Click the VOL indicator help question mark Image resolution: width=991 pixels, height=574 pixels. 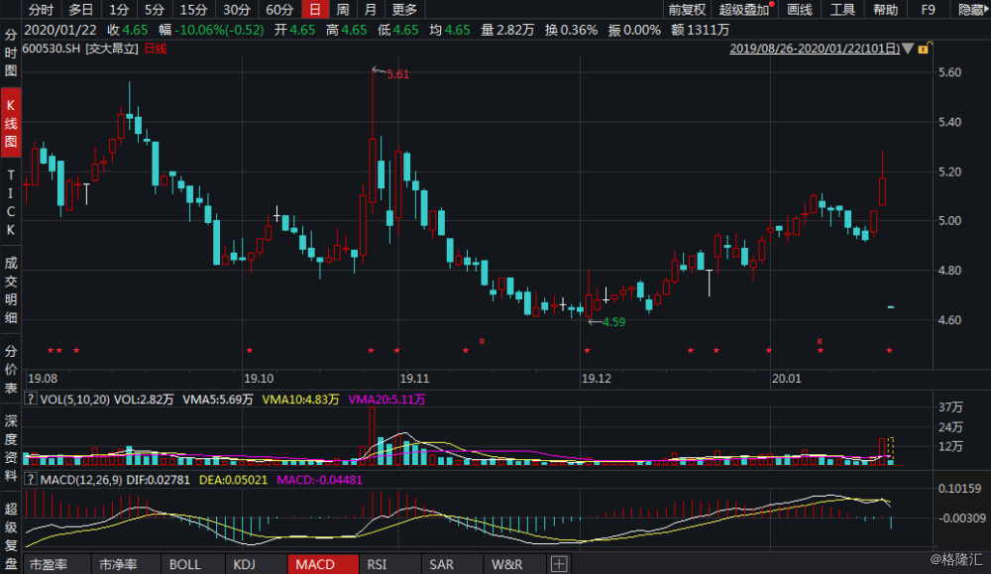pyautogui.click(x=30, y=399)
